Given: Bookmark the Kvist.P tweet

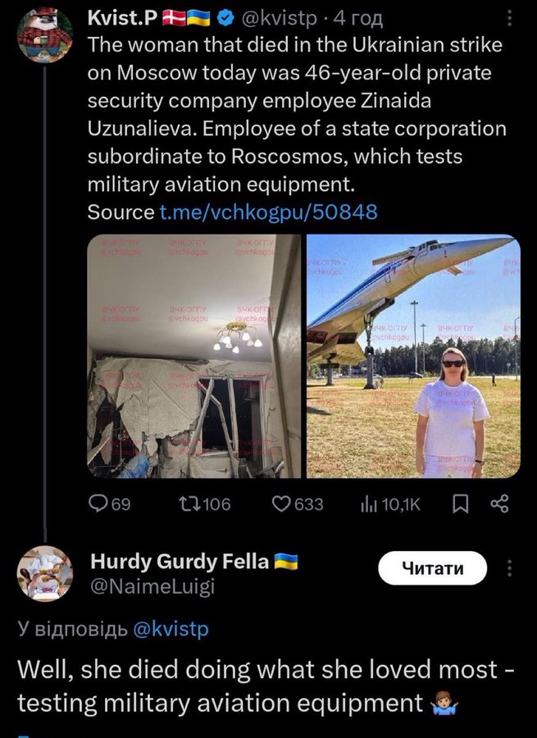Looking at the screenshot, I should coord(459,504).
